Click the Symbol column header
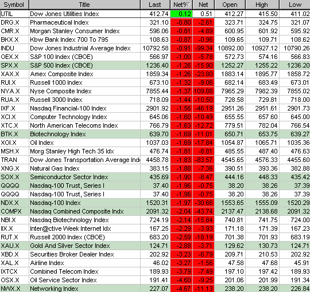Image resolution: width=310 pixels, height=292 pixels. point(14,5)
